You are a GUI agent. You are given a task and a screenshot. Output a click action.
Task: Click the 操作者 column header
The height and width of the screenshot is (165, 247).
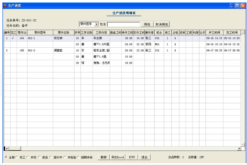click(x=149, y=33)
